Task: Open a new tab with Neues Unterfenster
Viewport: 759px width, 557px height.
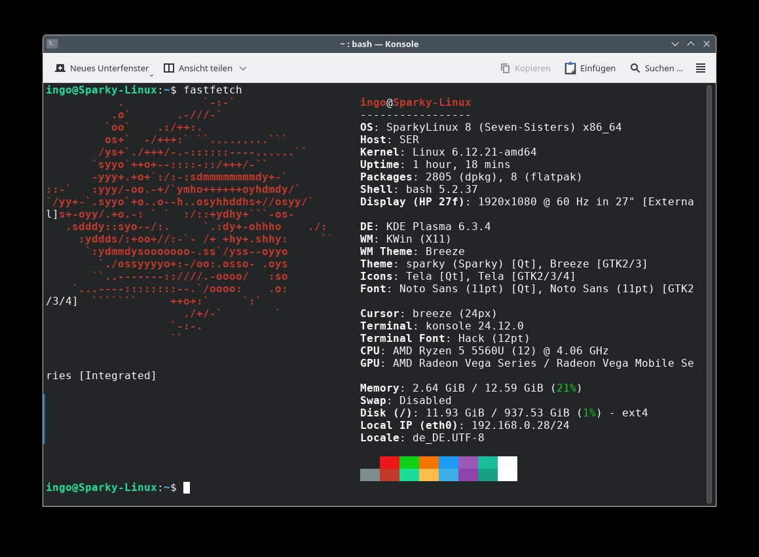Action: (x=102, y=68)
